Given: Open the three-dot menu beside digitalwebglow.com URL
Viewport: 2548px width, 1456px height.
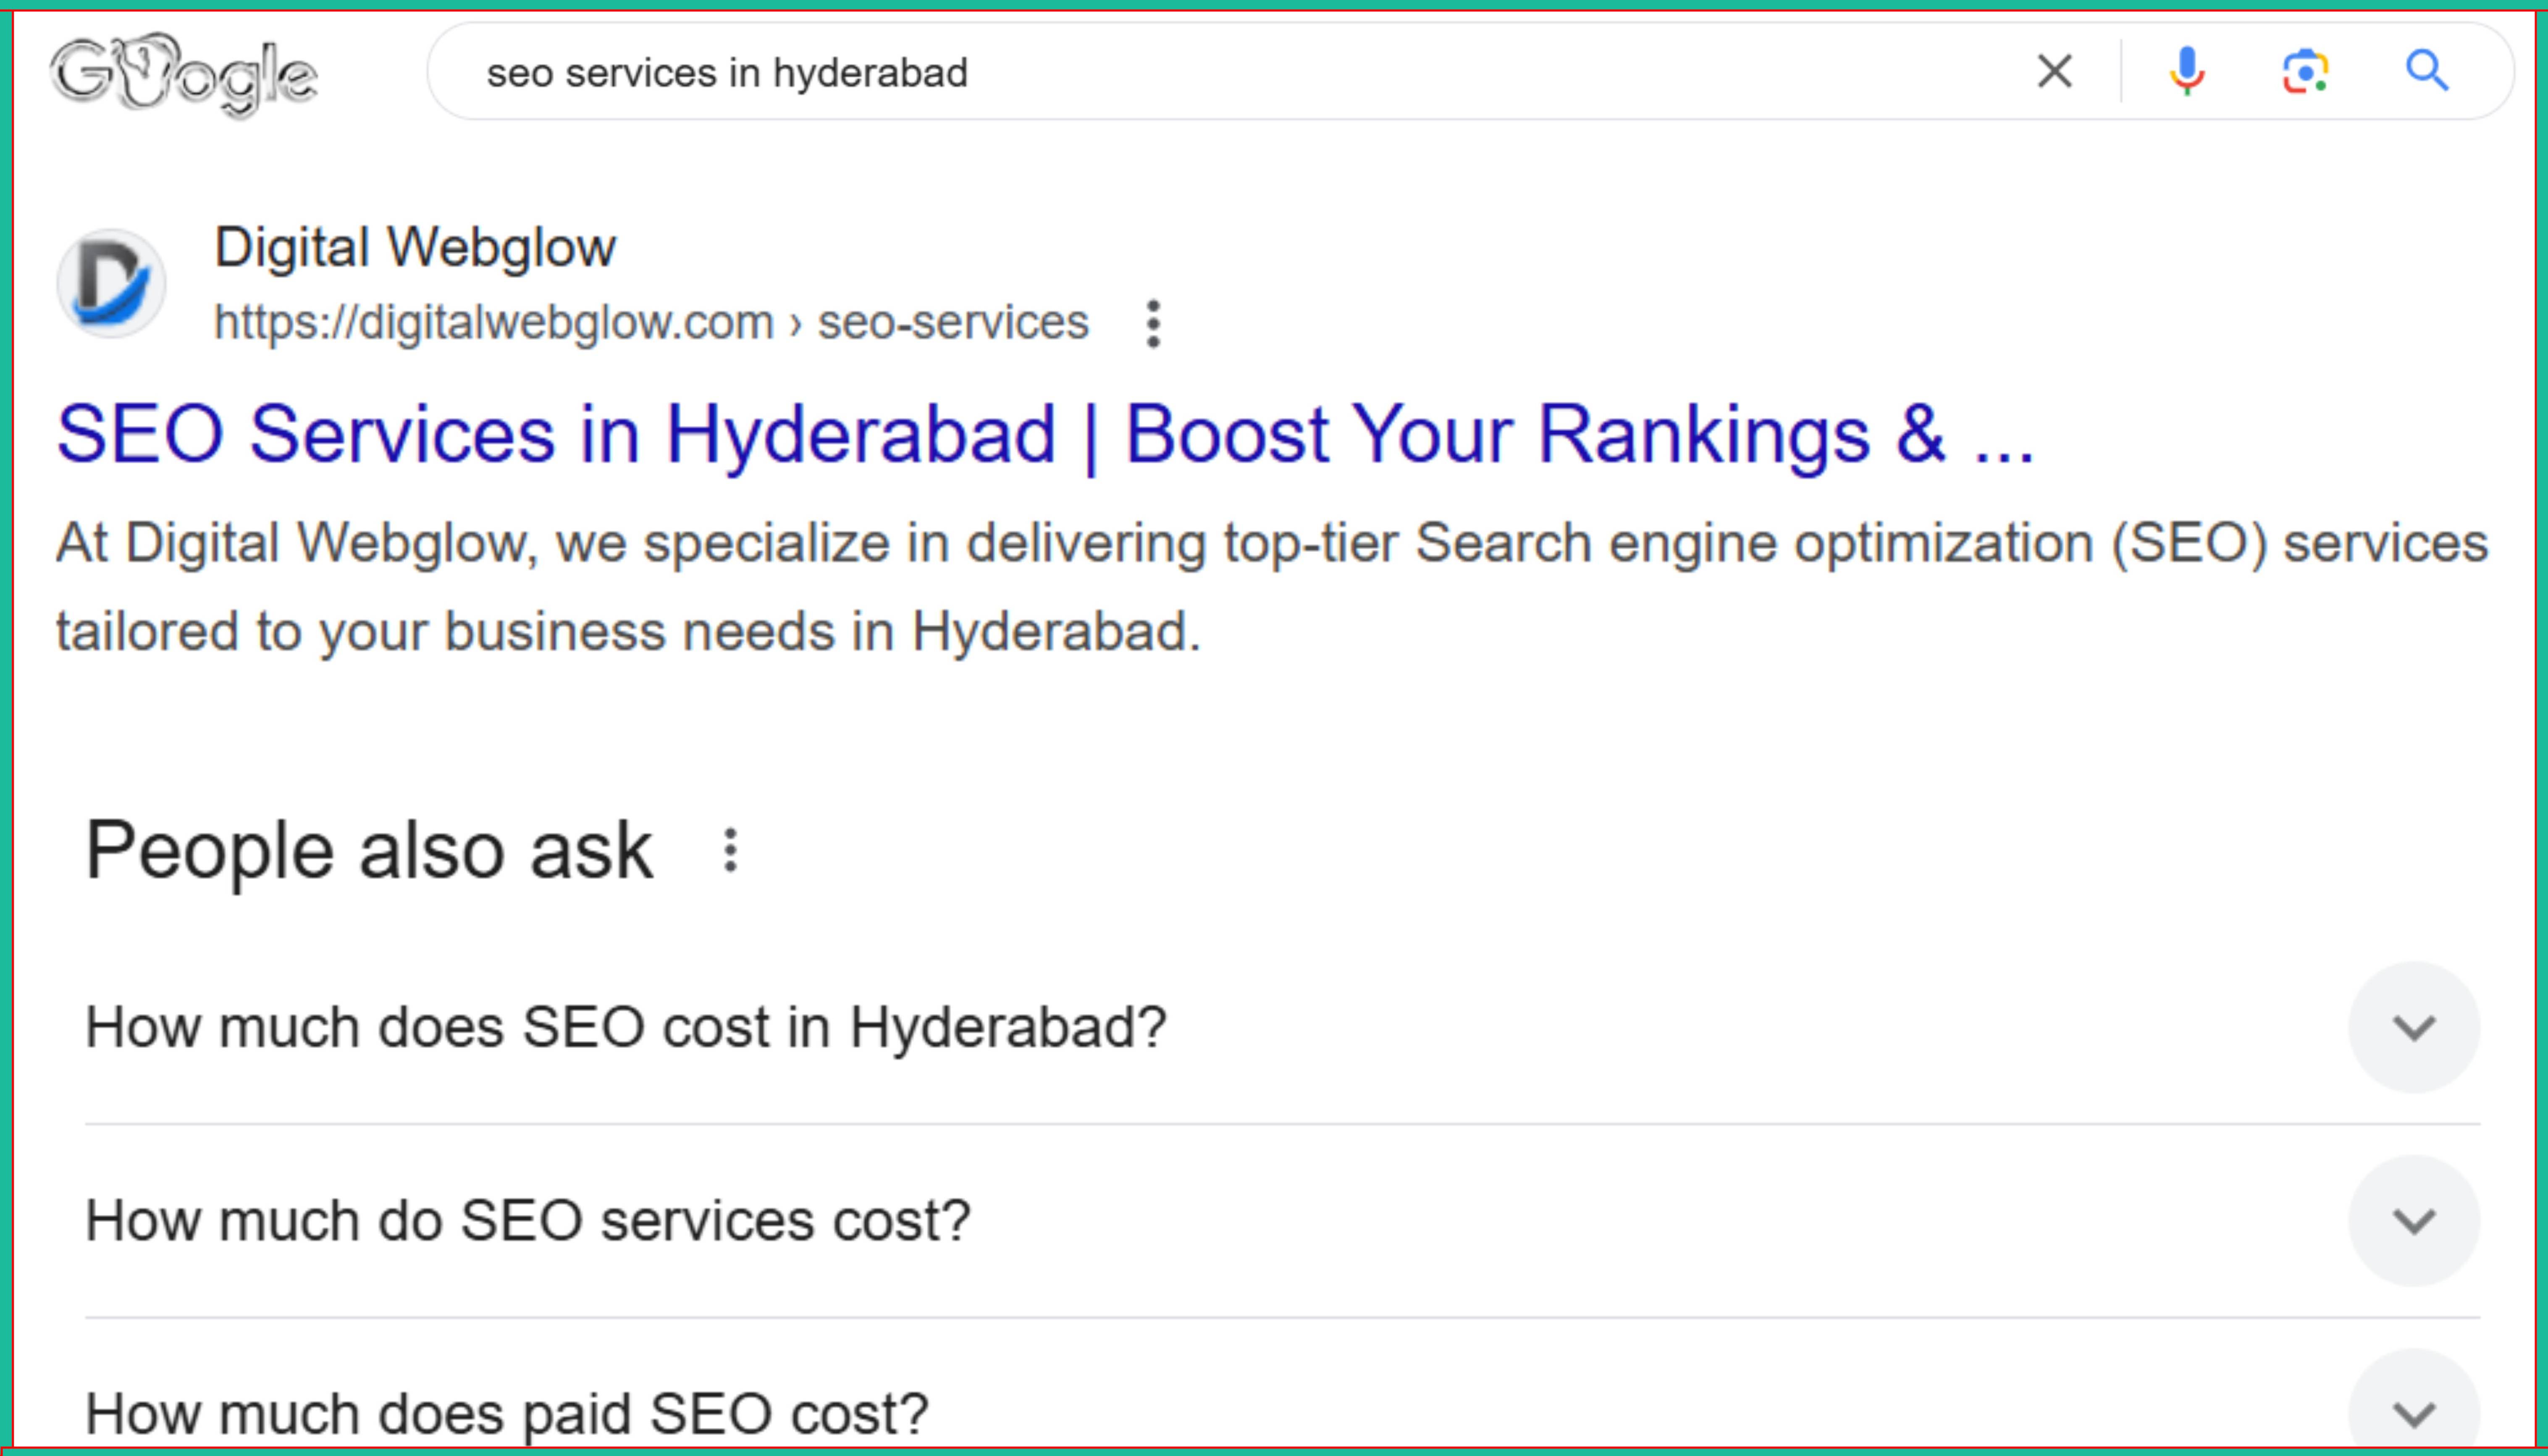Looking at the screenshot, I should pyautogui.click(x=1153, y=324).
